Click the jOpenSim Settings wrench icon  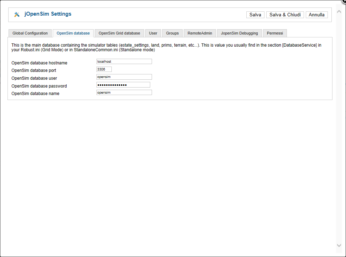click(x=17, y=15)
